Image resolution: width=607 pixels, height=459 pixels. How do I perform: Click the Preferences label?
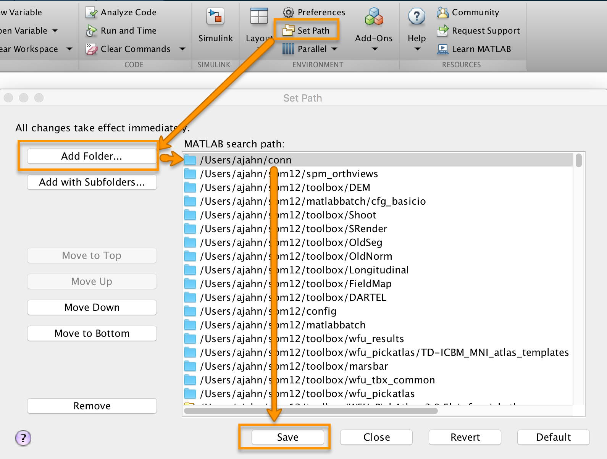[321, 12]
